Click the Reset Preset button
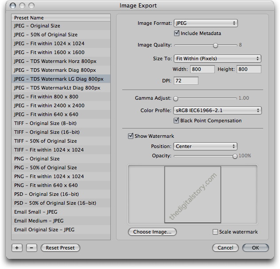The width and height of the screenshot is (280, 269). tap(60, 248)
